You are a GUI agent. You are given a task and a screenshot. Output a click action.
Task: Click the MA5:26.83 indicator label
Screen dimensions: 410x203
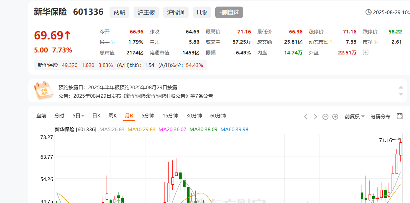[x=112, y=130]
